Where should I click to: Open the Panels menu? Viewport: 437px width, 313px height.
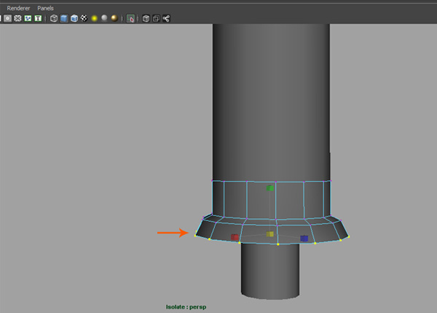pyautogui.click(x=45, y=7)
